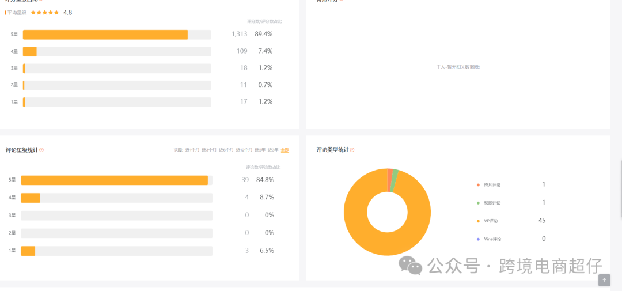Click the orange VP评论 legend dot

point(477,221)
